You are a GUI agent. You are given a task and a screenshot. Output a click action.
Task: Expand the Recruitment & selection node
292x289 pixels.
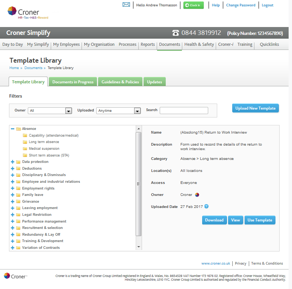(12, 228)
